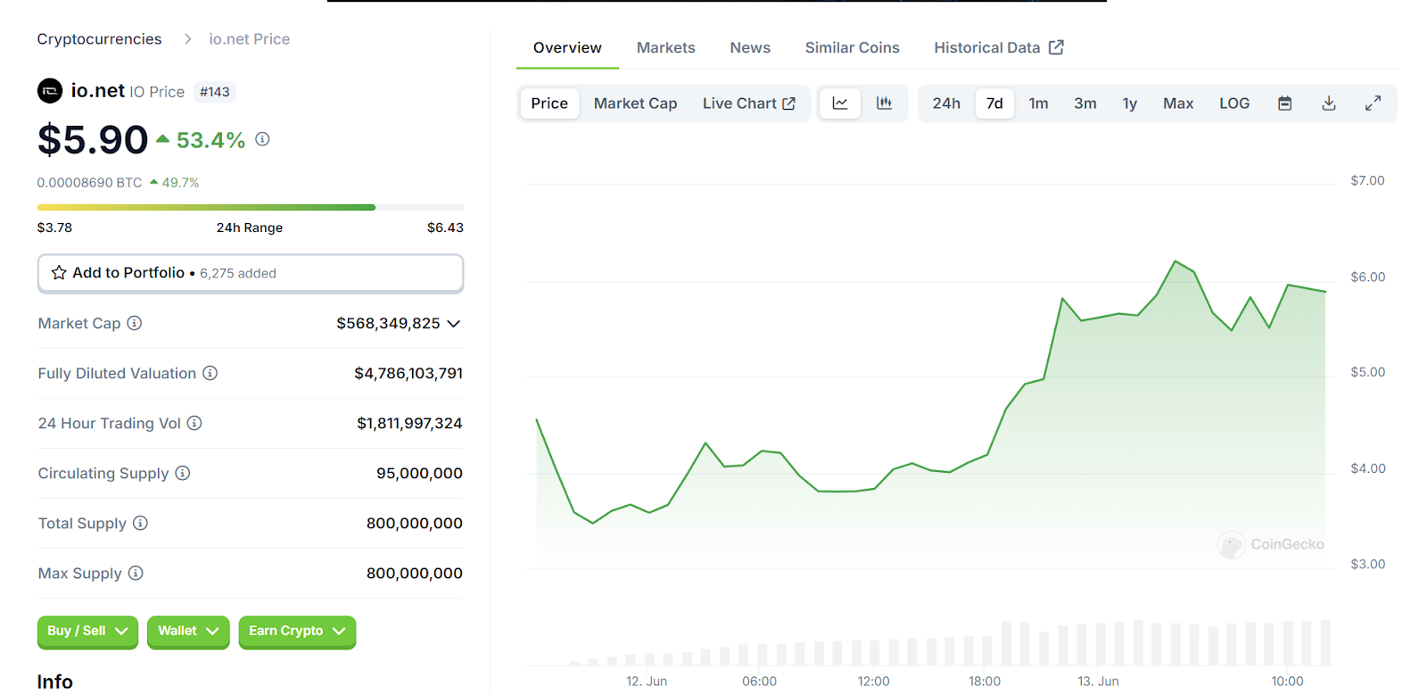The image size is (1427, 695).
Task: Click the $1,811,997,324 trading volume value
Action: point(409,423)
